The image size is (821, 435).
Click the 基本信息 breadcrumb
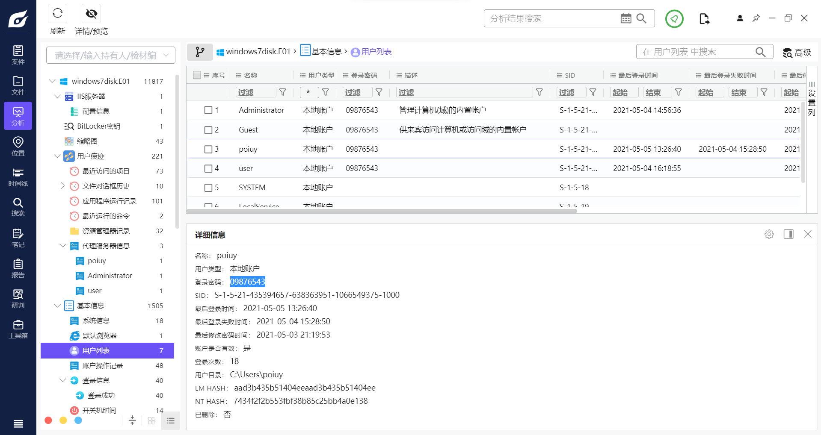(x=321, y=51)
